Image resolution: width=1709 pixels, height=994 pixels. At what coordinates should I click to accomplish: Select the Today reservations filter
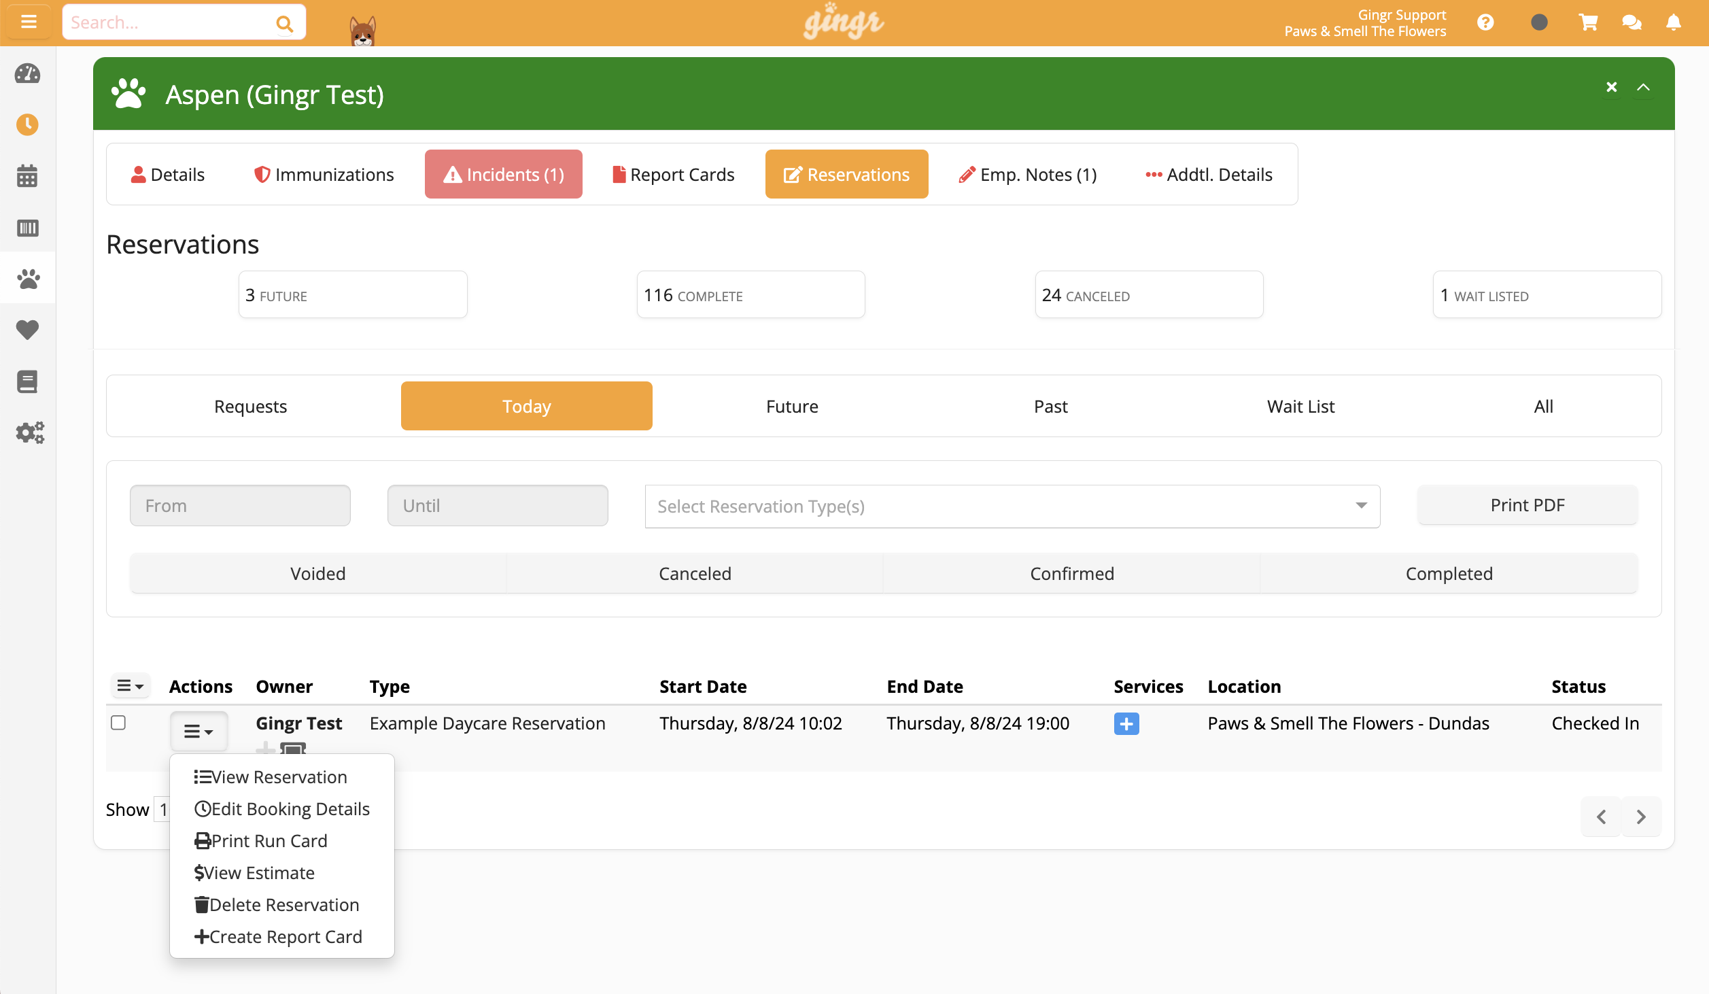coord(527,407)
